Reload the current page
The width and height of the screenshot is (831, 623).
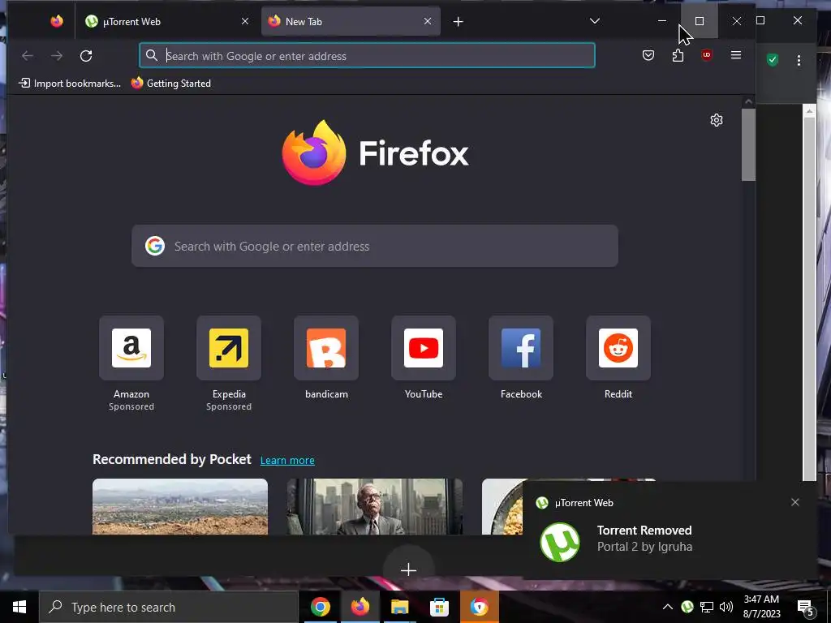point(86,56)
